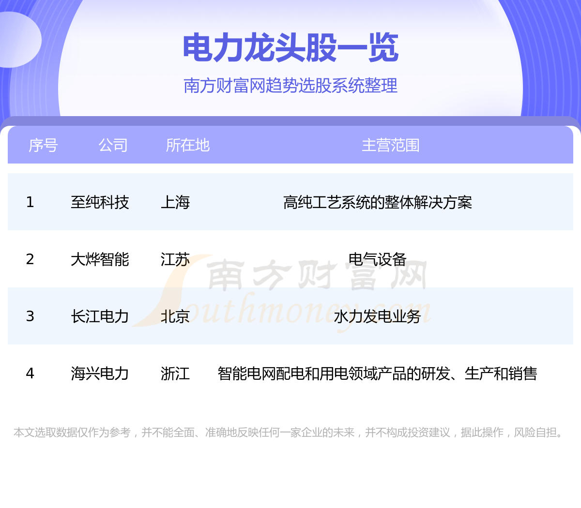
Task: Click the subtitle 南方财富网趋势选股系统整理
Action: [x=290, y=86]
